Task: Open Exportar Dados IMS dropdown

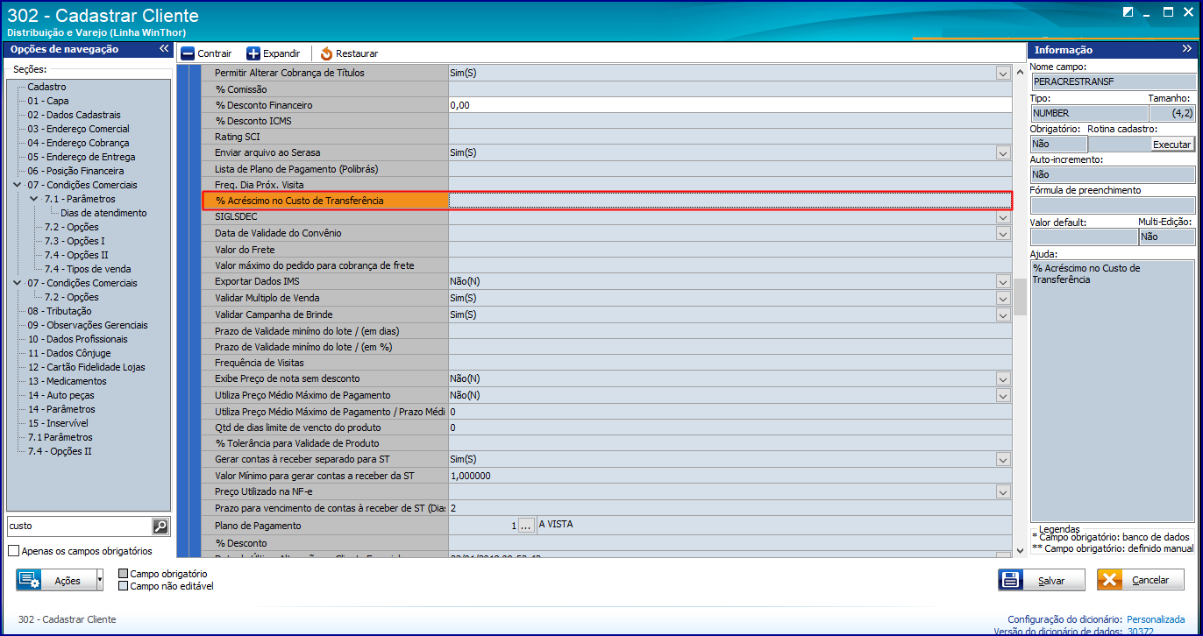Action: click(x=1003, y=282)
